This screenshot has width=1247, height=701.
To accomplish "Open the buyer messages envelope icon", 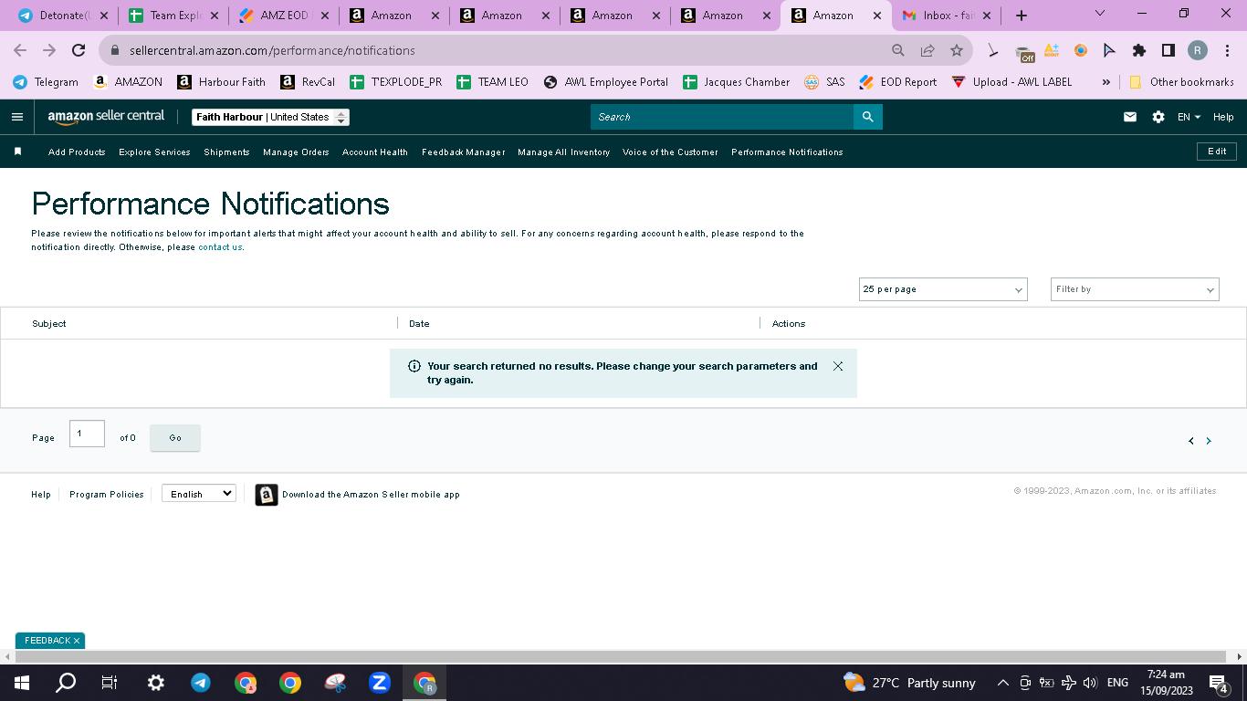I will pyautogui.click(x=1130, y=117).
